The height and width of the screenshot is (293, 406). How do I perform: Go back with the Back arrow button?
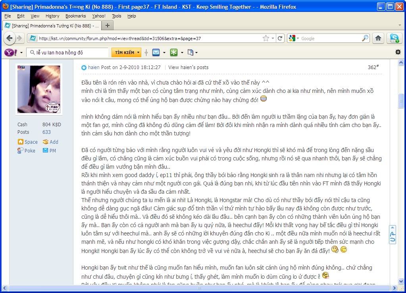(x=10, y=39)
